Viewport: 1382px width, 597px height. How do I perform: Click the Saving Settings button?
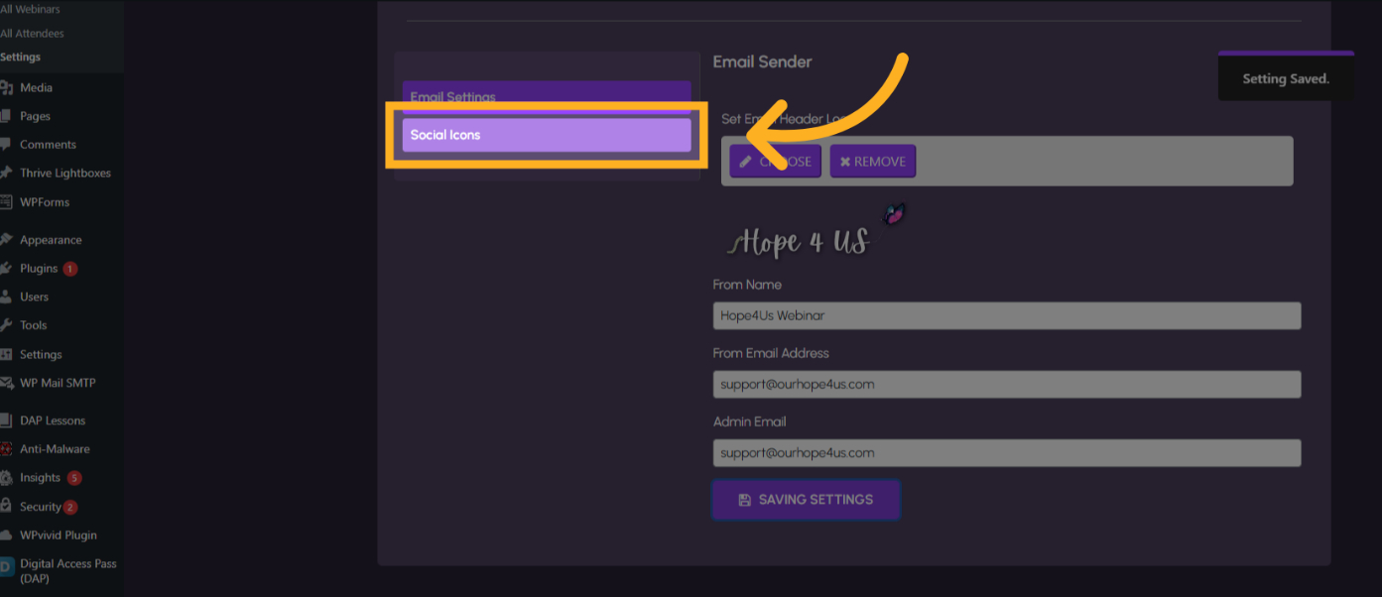(x=806, y=500)
